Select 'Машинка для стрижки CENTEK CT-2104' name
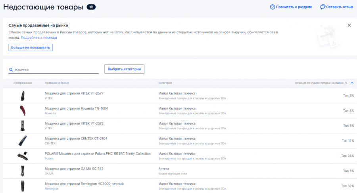The width and height of the screenshot is (357, 193). (x=76, y=138)
